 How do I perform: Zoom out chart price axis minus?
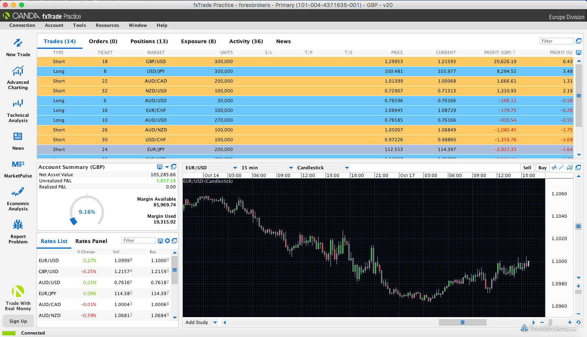[578, 314]
